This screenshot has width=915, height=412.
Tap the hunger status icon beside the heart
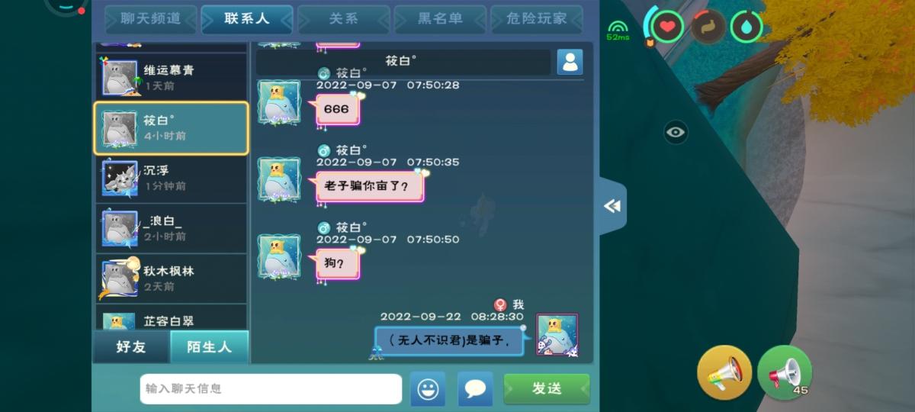pos(708,27)
